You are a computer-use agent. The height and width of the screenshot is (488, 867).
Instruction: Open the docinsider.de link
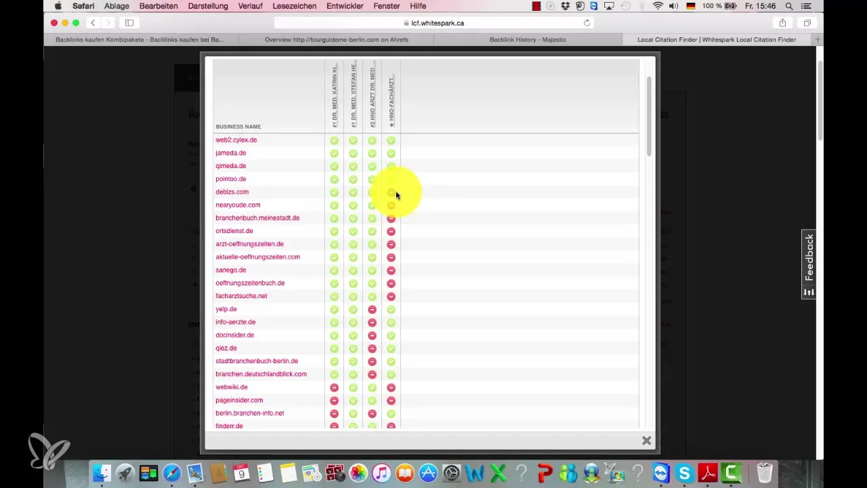coord(235,335)
